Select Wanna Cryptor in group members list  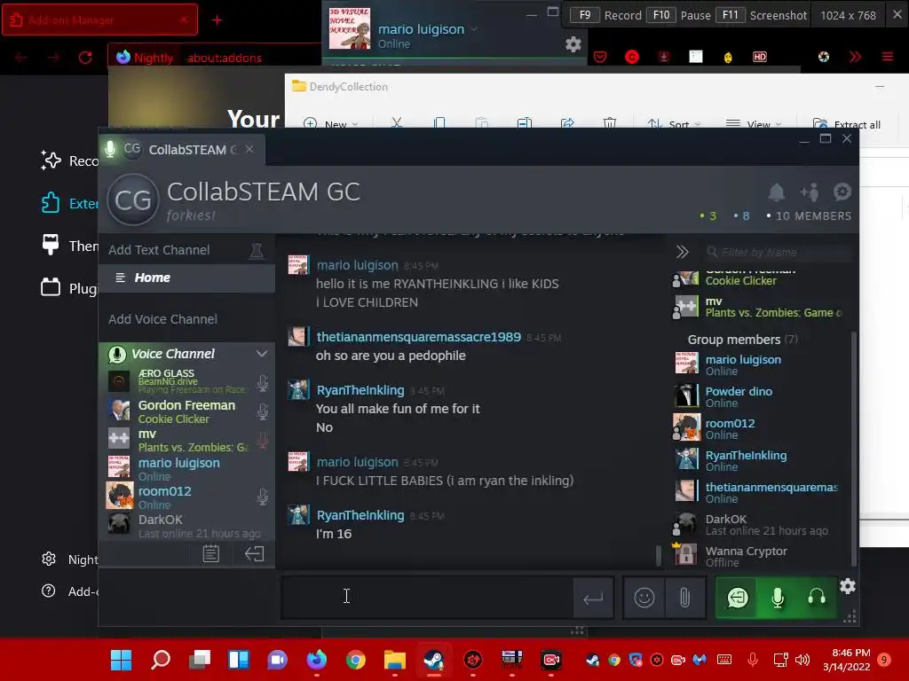click(761, 556)
